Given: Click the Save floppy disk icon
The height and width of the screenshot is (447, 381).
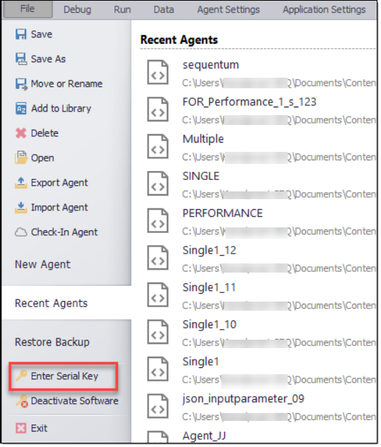Looking at the screenshot, I should pyautogui.click(x=20, y=34).
